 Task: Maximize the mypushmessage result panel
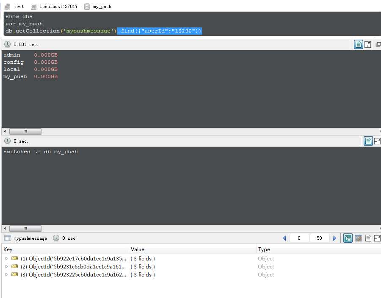[377, 238]
